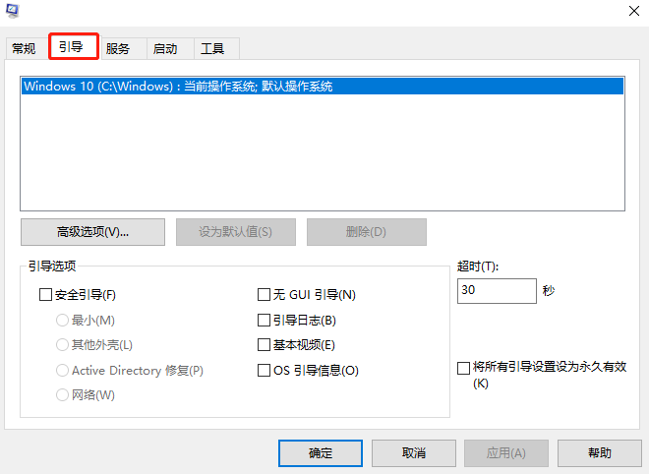The width and height of the screenshot is (649, 474).
Task: Check the 引导日志(B) option
Action: pyautogui.click(x=264, y=320)
